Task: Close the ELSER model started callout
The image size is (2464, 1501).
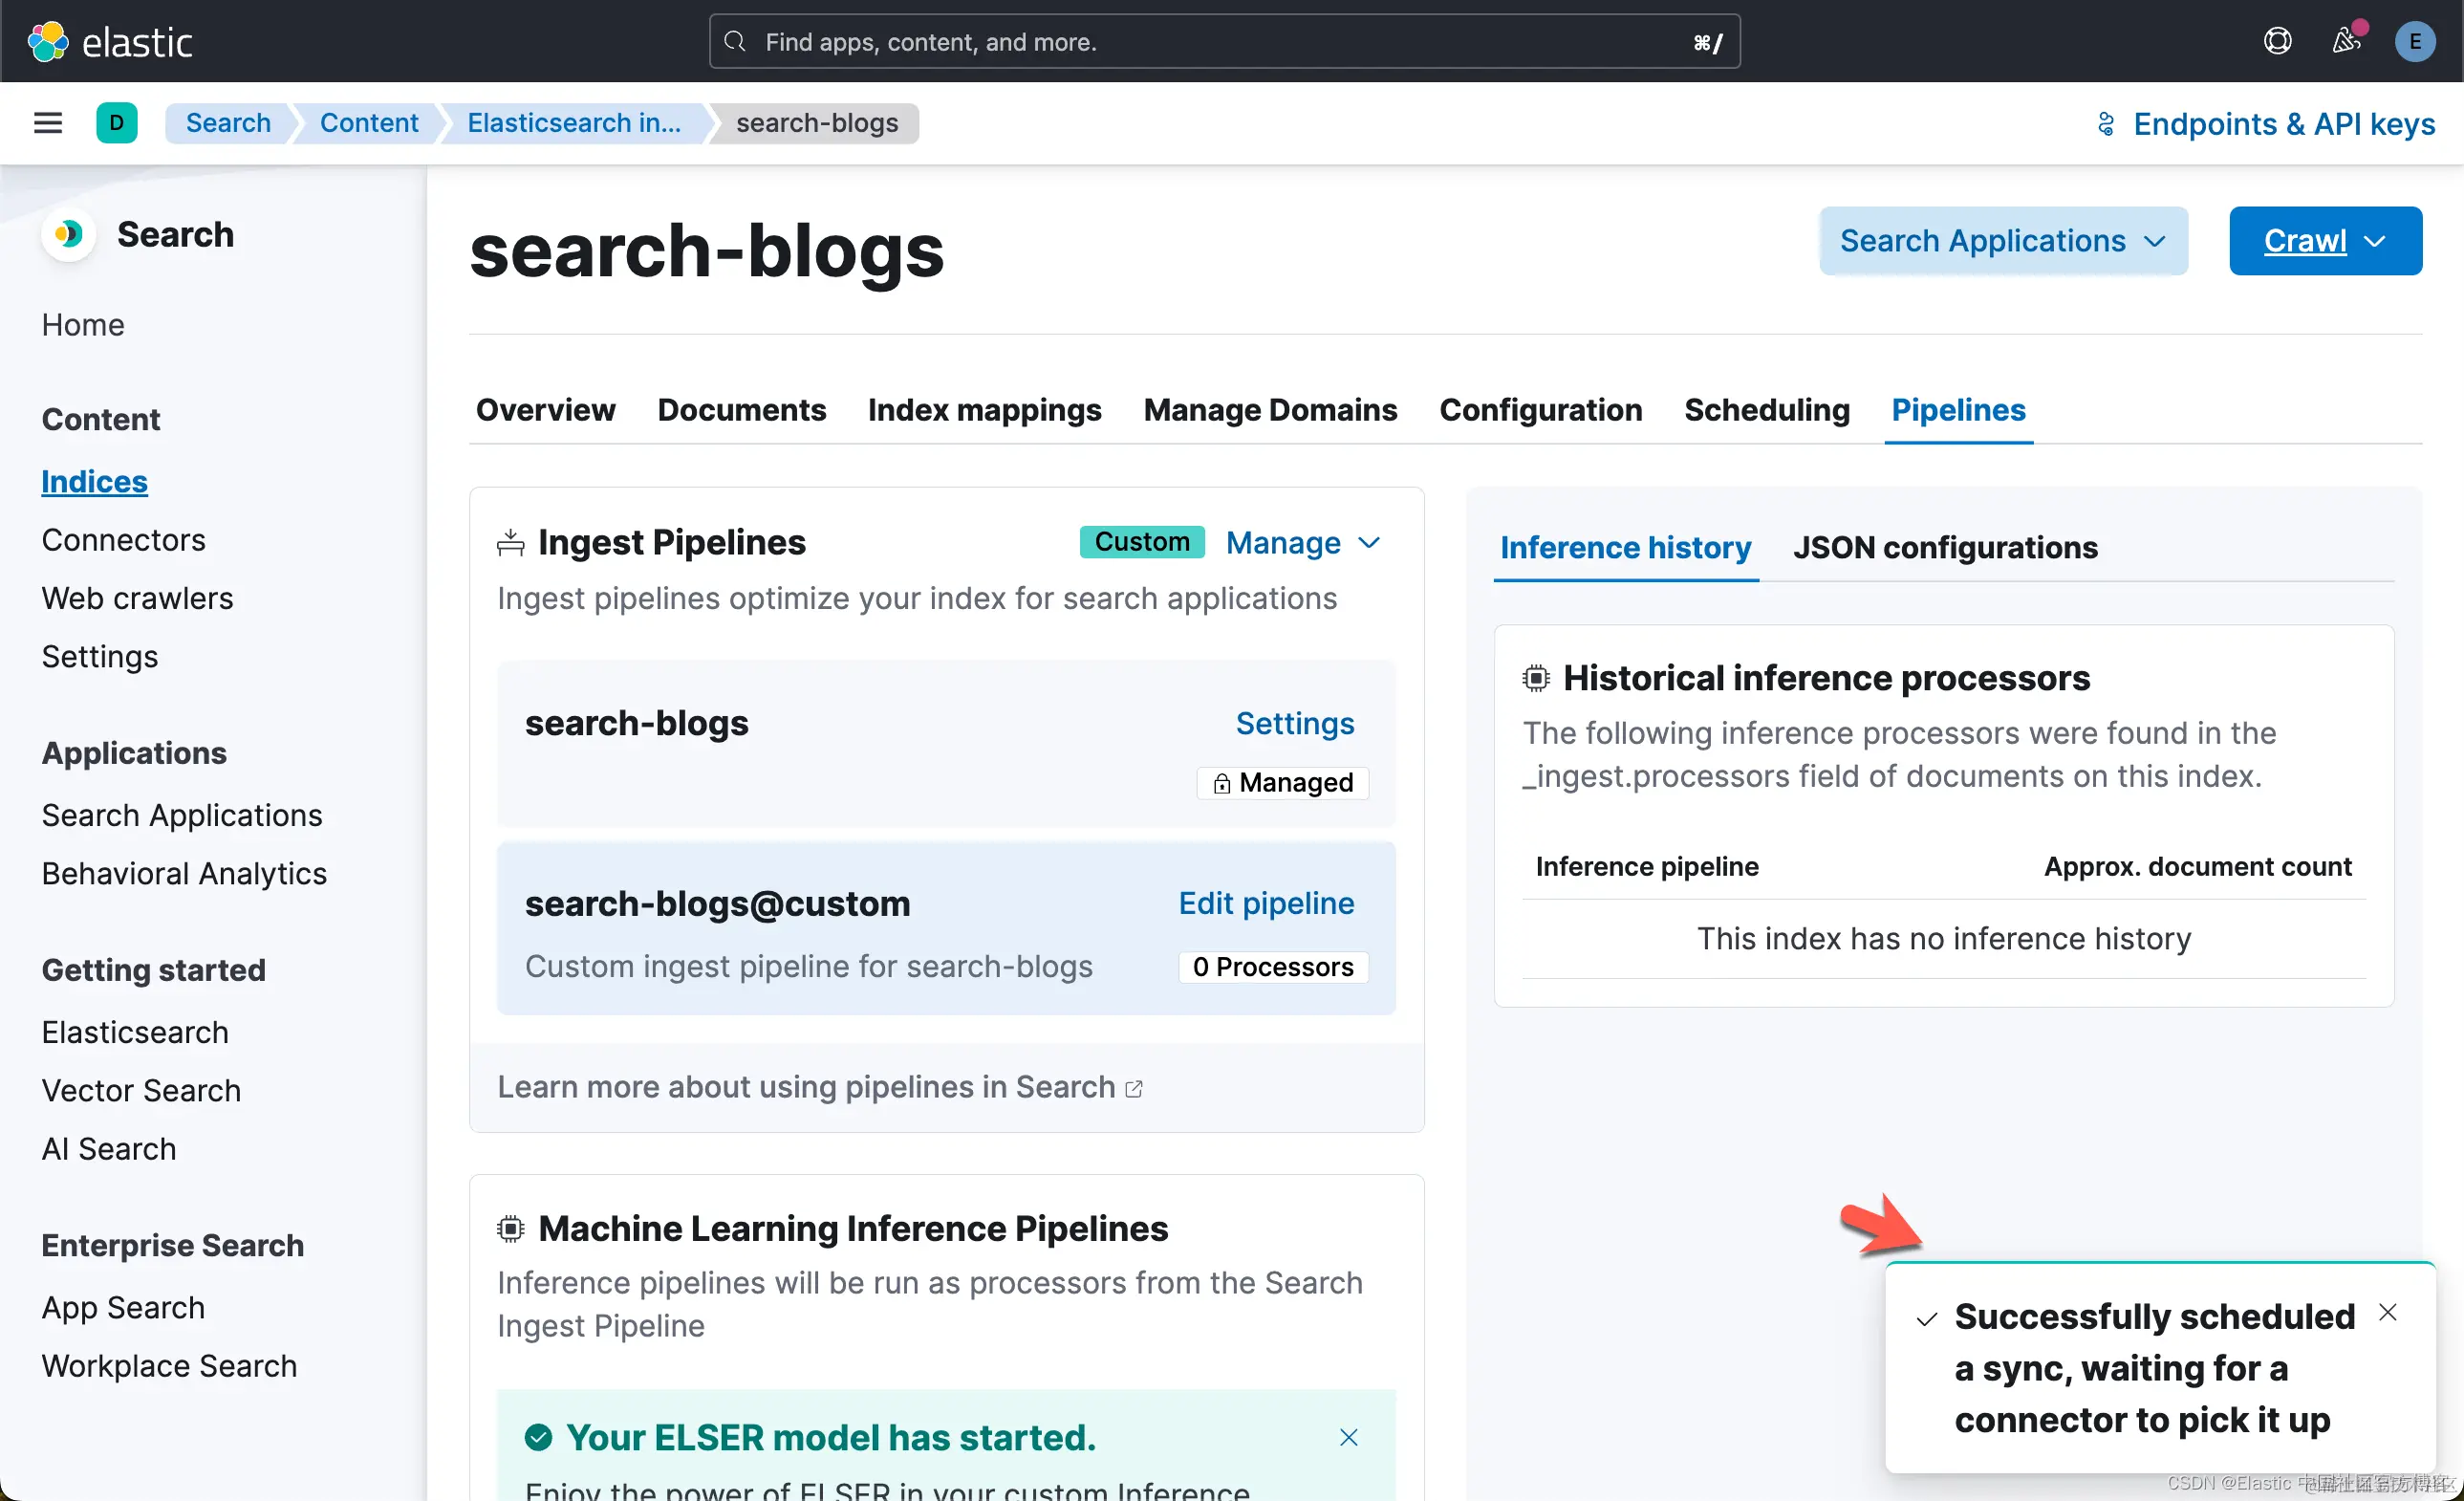Action: pyautogui.click(x=1348, y=1437)
